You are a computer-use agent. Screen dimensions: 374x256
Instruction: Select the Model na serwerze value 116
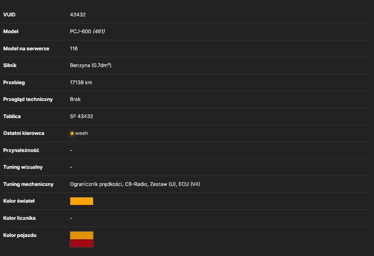[x=74, y=49]
